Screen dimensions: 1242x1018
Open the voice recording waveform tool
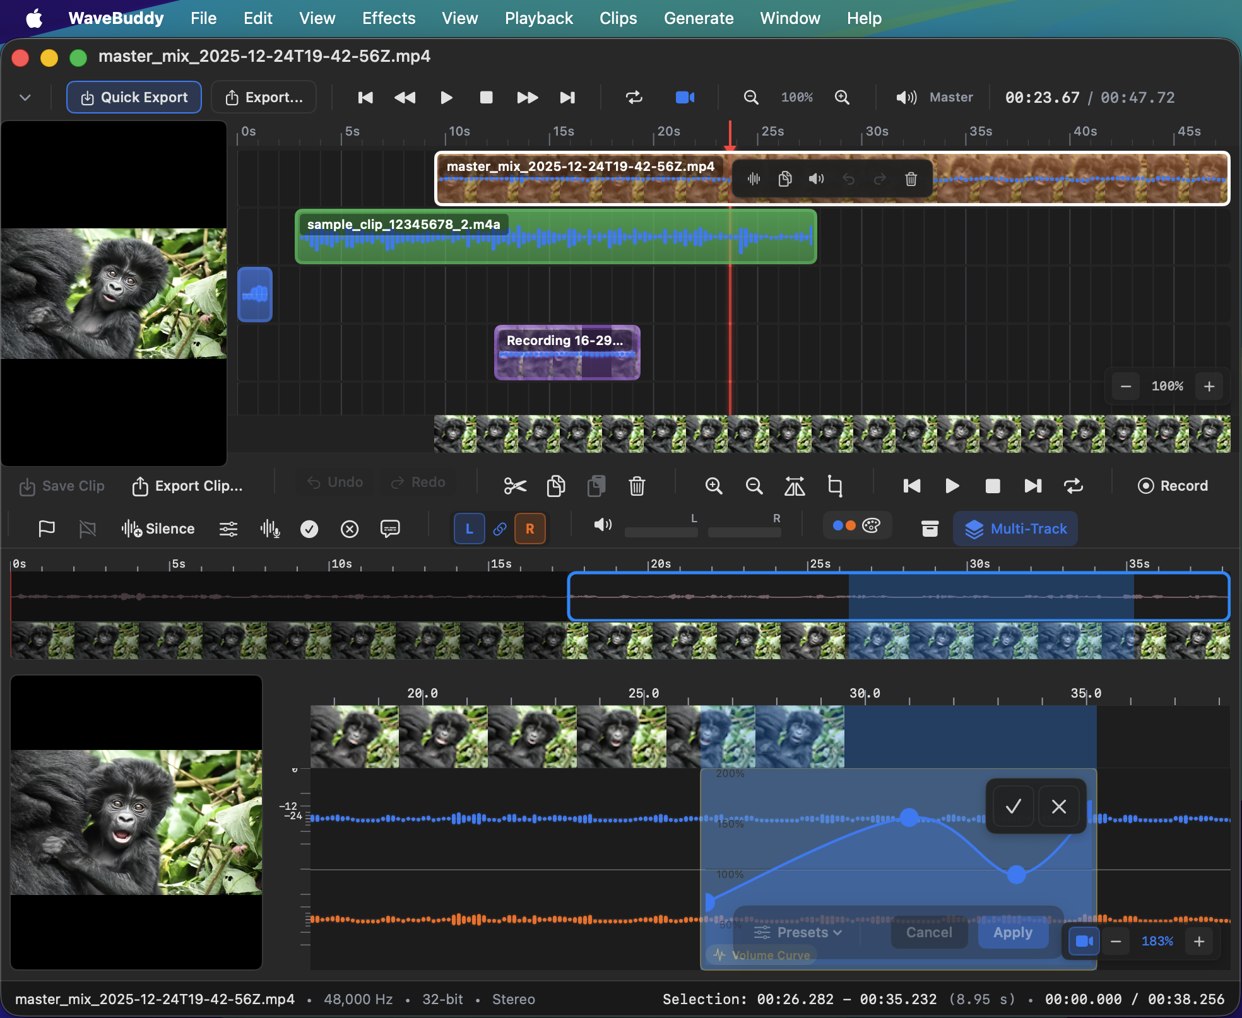(x=270, y=529)
